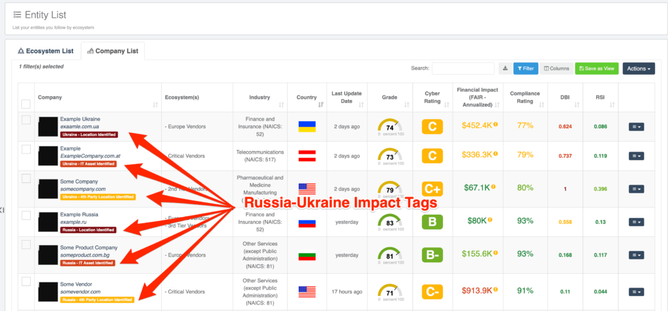Click the DBI value 0.737
Image resolution: width=668 pixels, height=311 pixels.
point(565,156)
